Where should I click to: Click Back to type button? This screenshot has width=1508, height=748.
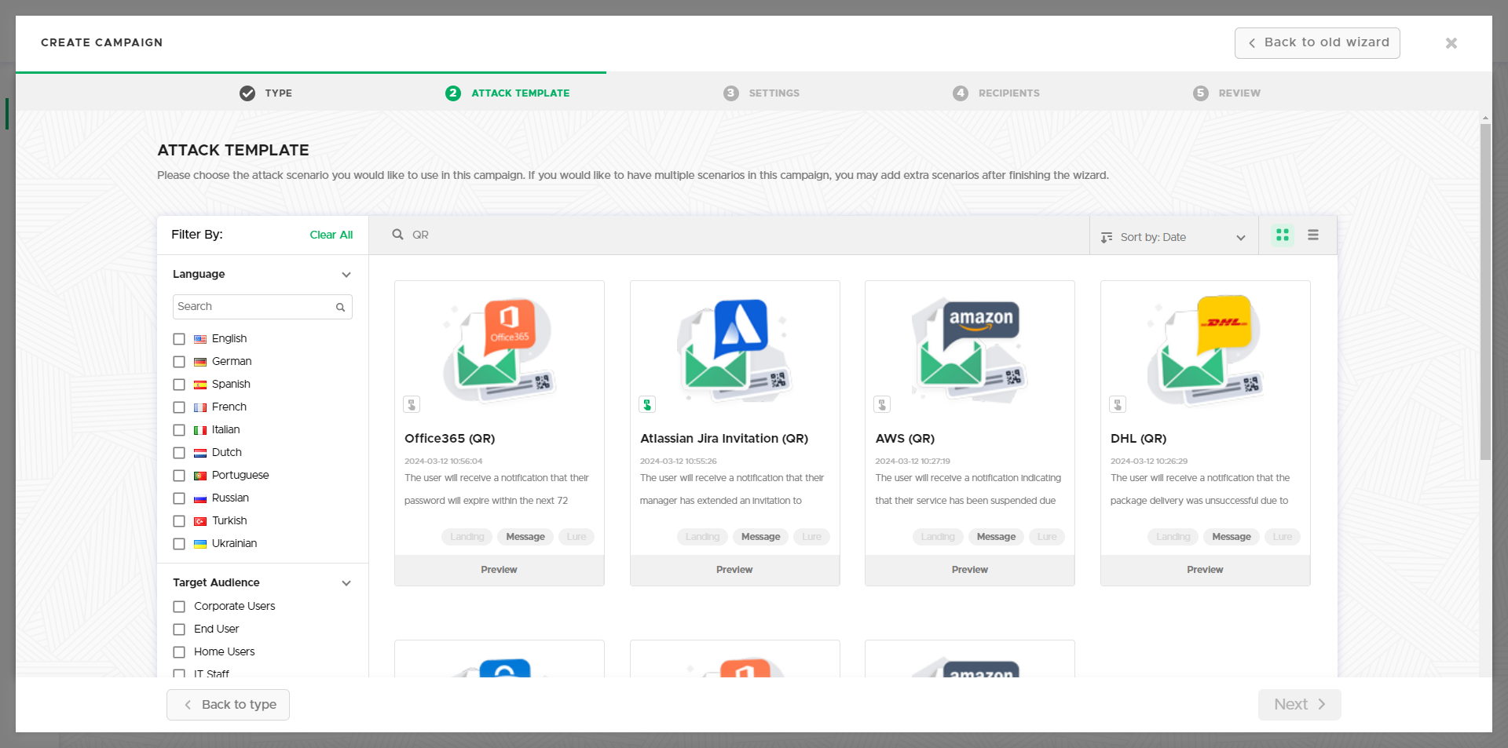click(228, 705)
